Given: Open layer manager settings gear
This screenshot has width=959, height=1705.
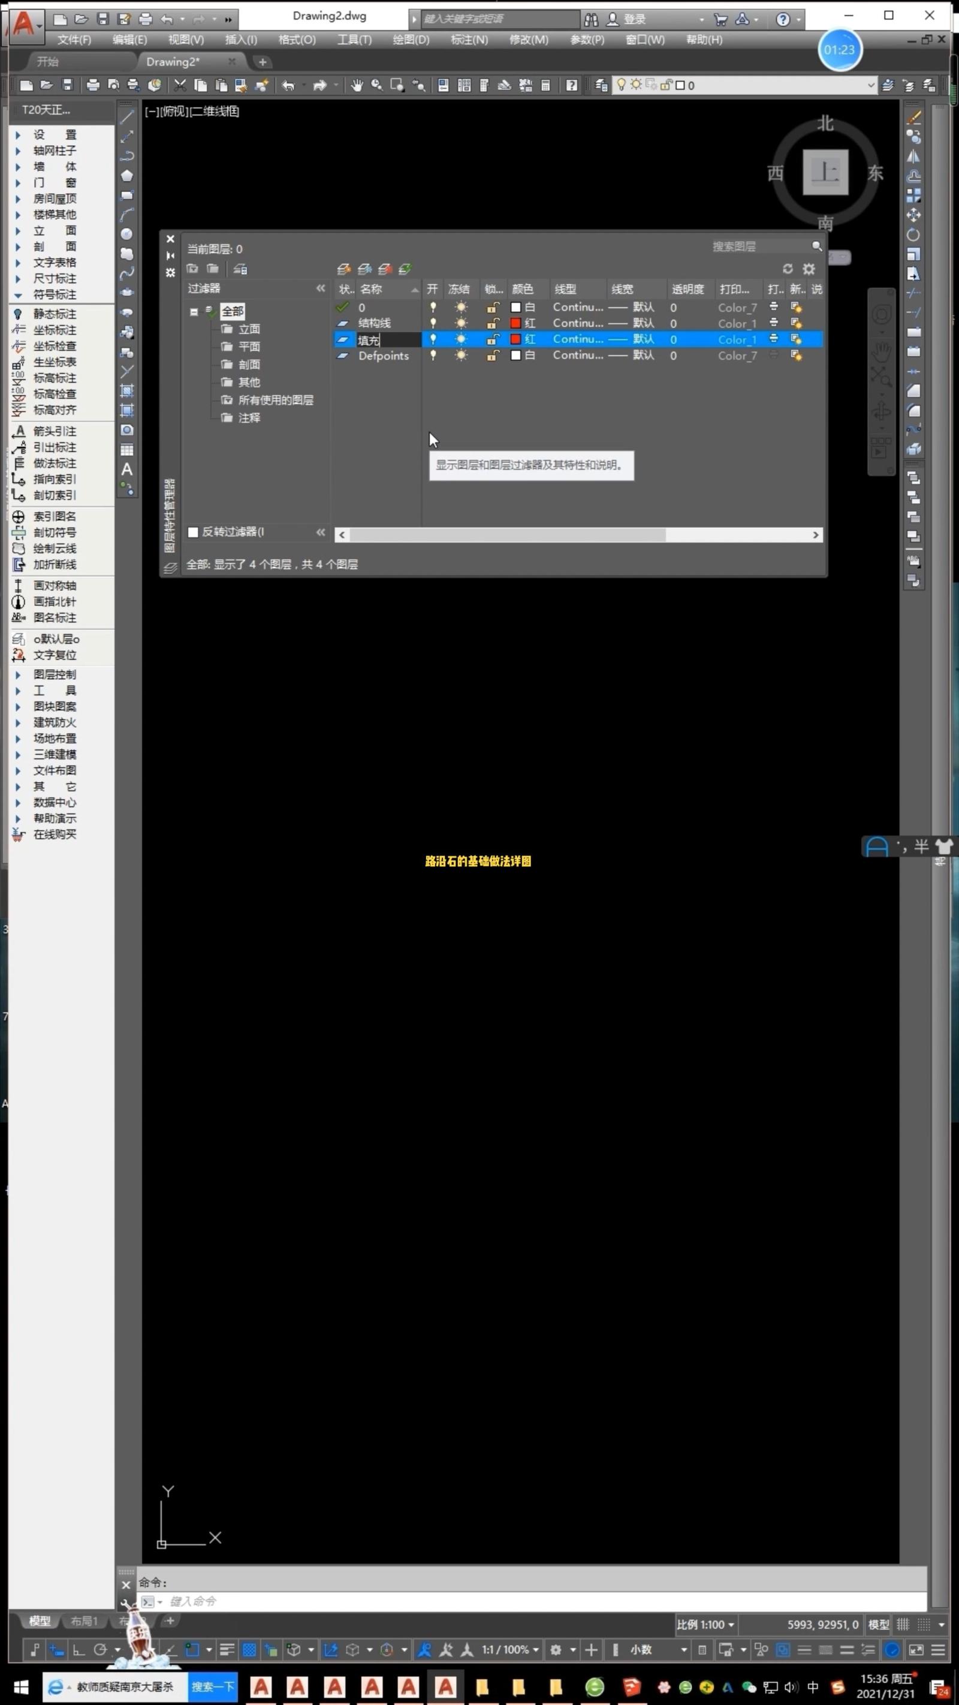Looking at the screenshot, I should pos(809,269).
